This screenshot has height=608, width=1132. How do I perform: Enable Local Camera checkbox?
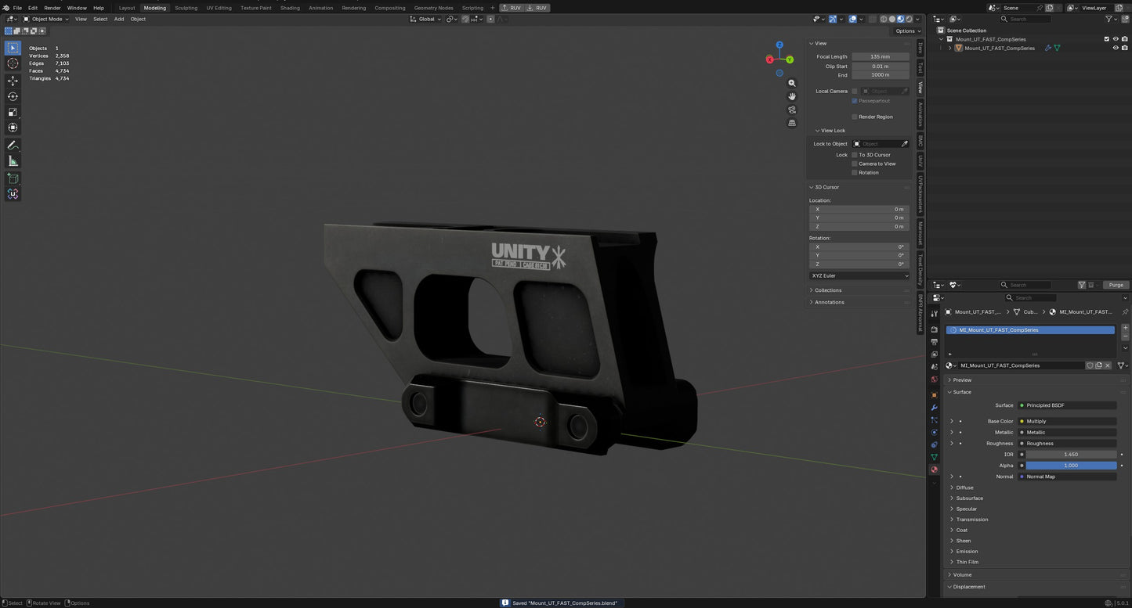point(854,91)
